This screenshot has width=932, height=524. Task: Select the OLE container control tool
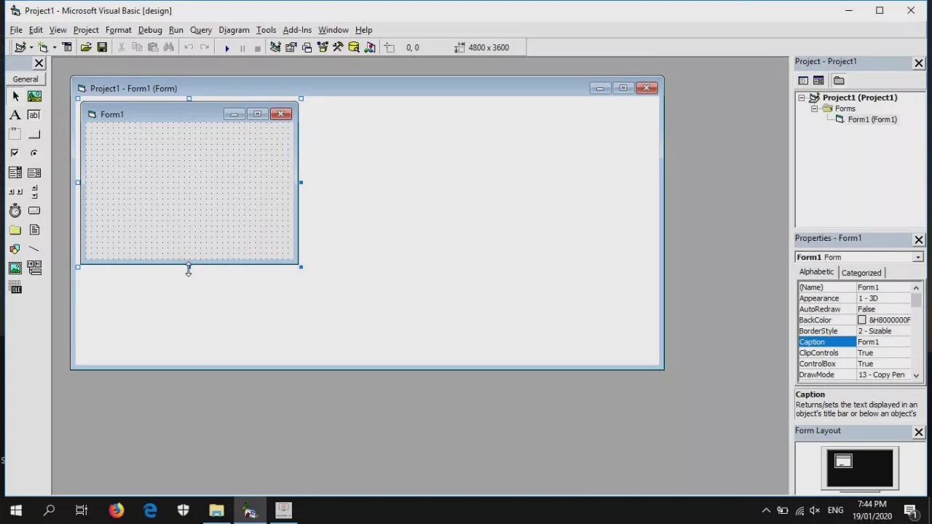click(x=15, y=287)
